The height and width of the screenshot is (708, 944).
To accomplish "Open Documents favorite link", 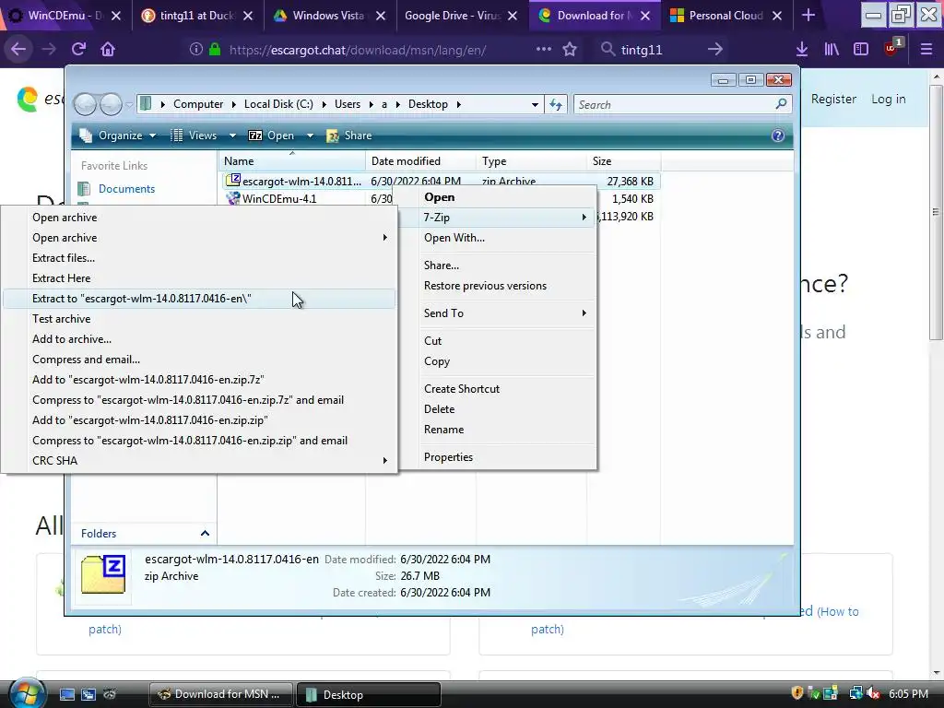I will click(x=126, y=189).
